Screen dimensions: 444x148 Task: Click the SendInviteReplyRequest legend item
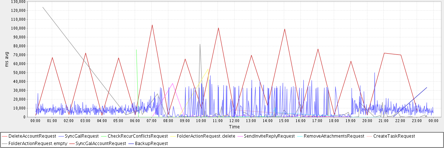[x=269, y=136]
